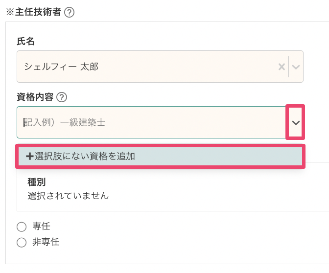Click the 選択されていません text
Viewport: 329px width, 273px height.
click(x=68, y=196)
